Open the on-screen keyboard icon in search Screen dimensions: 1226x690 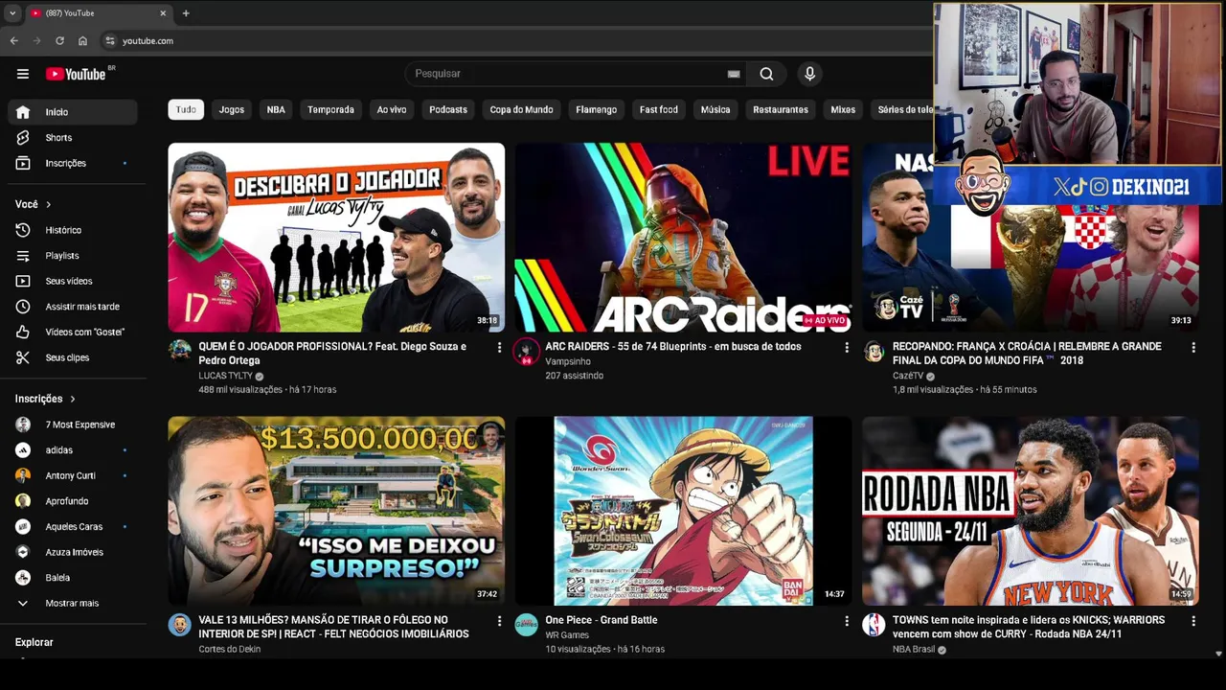(x=734, y=74)
